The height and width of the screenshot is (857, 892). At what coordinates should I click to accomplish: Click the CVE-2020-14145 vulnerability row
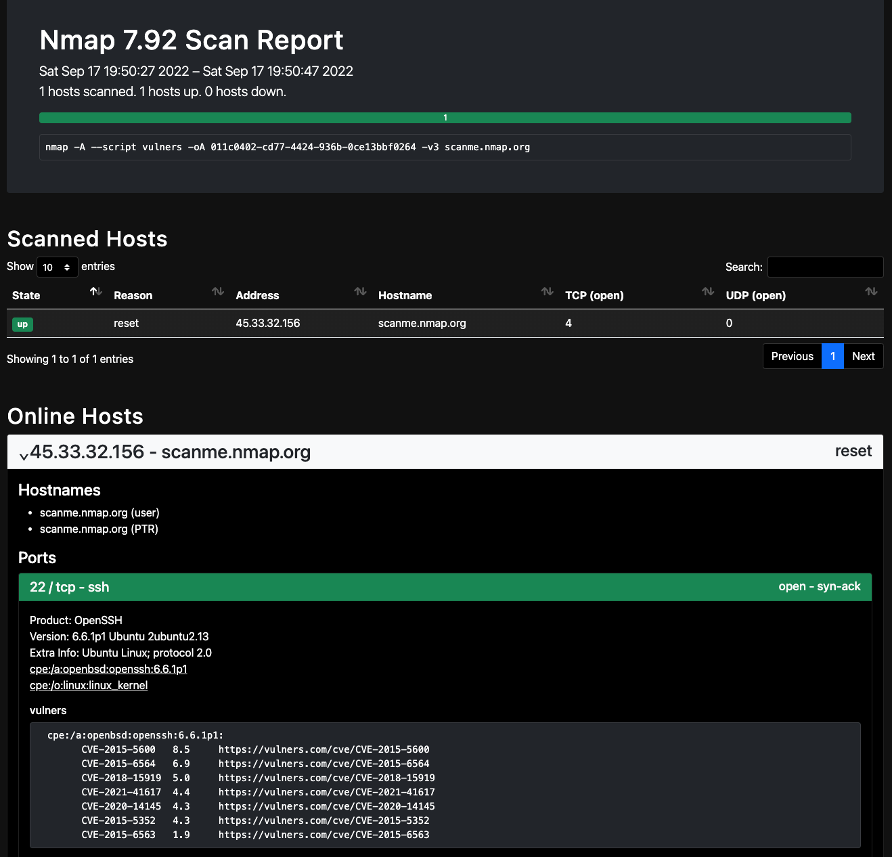258,806
